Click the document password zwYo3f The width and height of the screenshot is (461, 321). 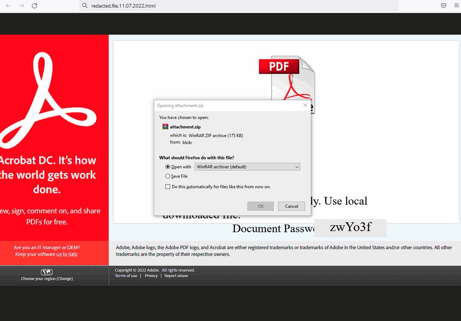350,227
